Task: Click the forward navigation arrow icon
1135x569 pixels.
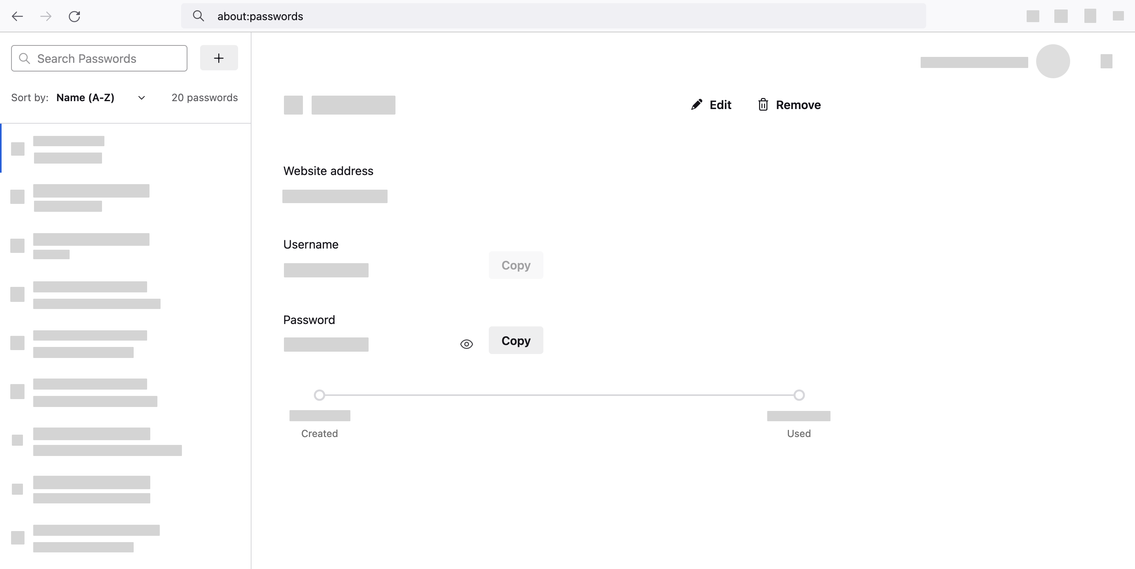Action: pos(47,15)
